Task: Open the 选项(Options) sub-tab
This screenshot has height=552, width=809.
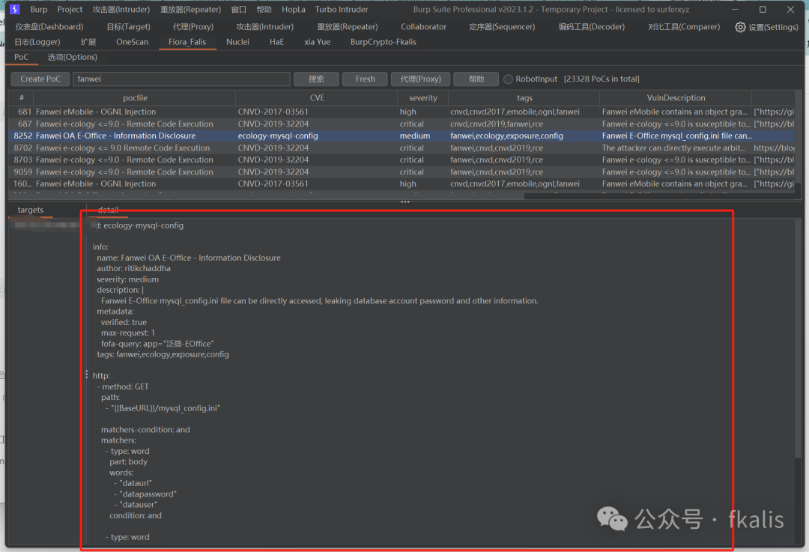Action: [x=72, y=57]
